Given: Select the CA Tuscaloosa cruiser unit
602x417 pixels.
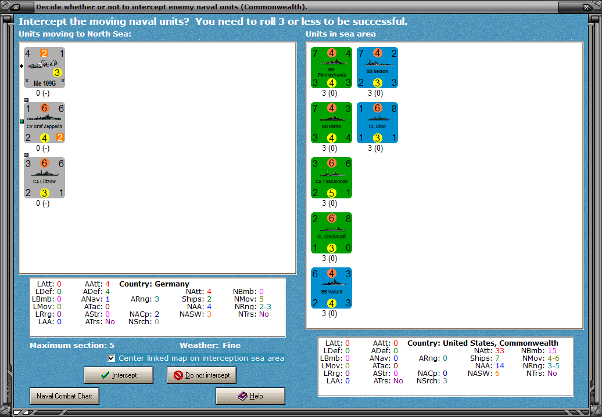Looking at the screenshot, I should pos(332,178).
